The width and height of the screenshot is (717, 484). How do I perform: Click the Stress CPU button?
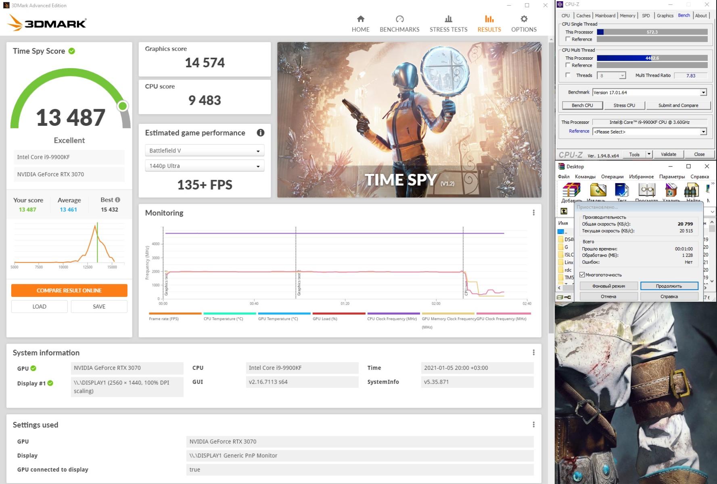(x=624, y=105)
